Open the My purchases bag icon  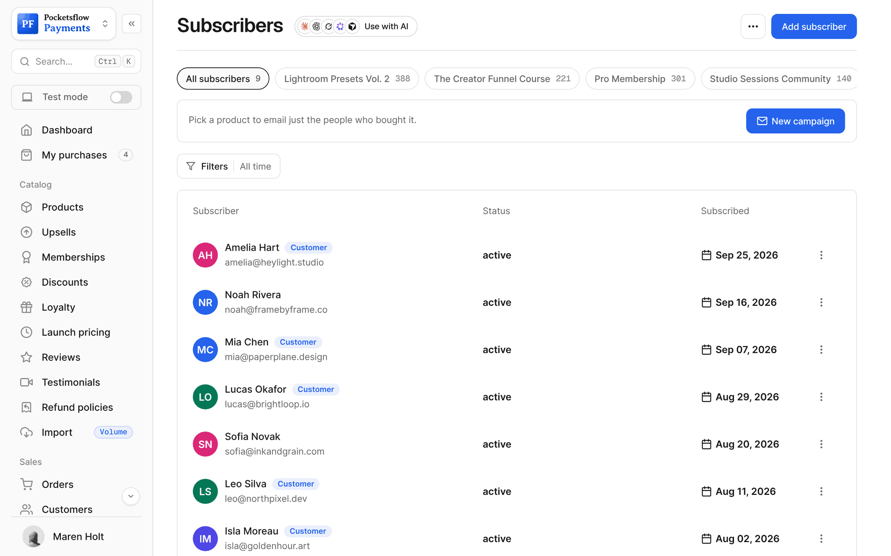pos(27,155)
